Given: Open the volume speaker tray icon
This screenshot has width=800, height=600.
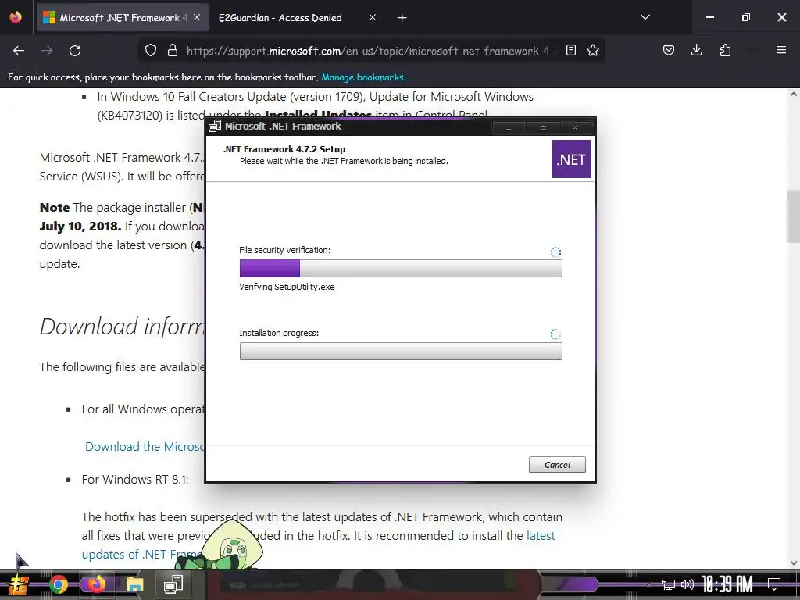Looking at the screenshot, I should [x=687, y=584].
